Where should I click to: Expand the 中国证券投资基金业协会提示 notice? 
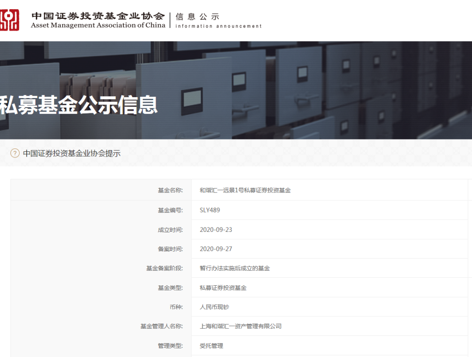(72, 153)
